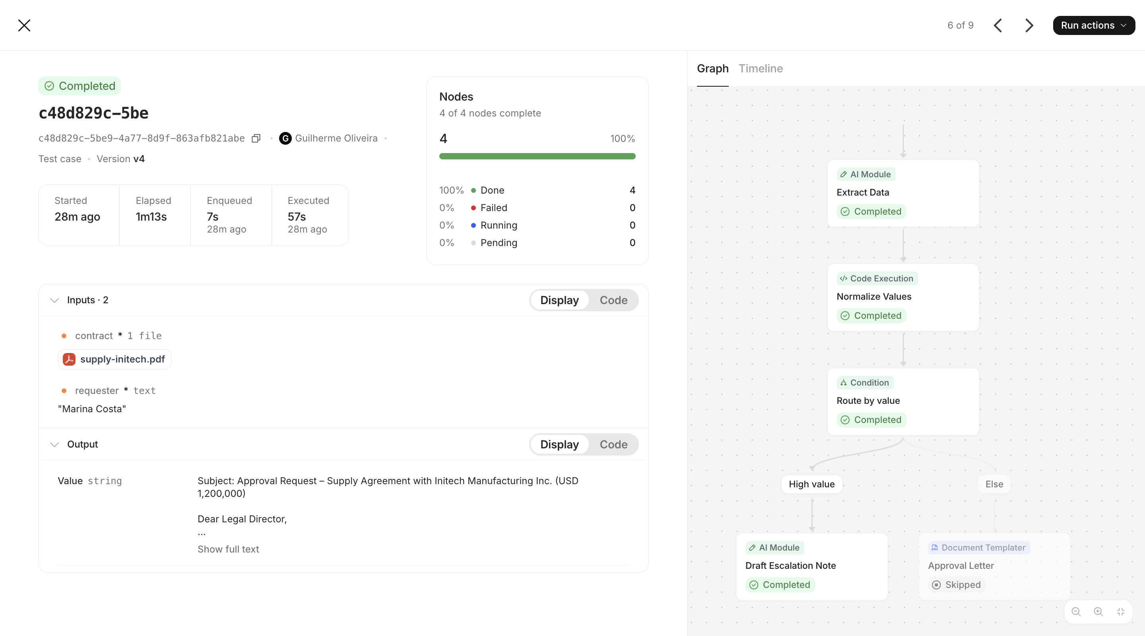Click the High value branch label
Viewport: 1145px width, 636px height.
point(811,484)
